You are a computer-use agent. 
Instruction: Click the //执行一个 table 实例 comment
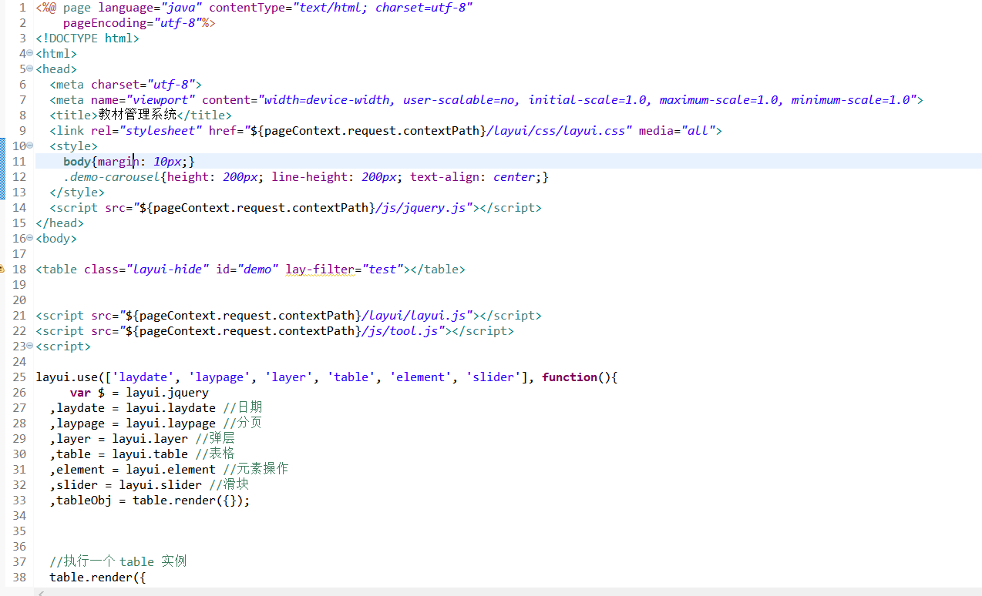point(118,561)
